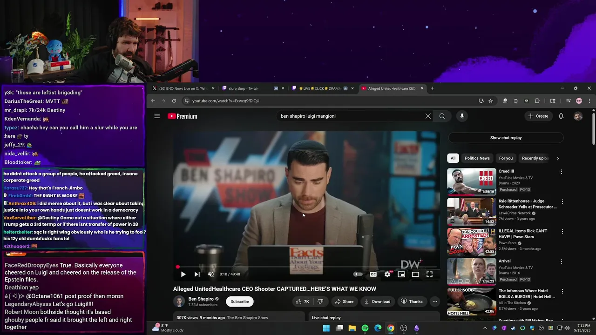Show more filter chips arrow
The height and width of the screenshot is (335, 596).
(x=558, y=158)
